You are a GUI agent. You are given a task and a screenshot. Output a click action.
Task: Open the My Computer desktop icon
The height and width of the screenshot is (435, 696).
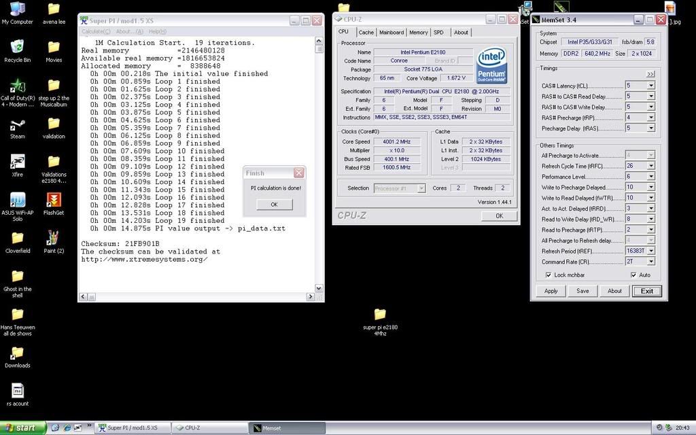17,9
